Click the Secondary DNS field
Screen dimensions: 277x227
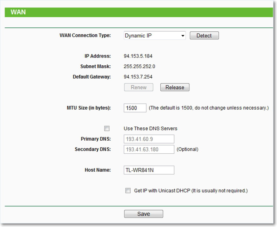tap(149, 149)
